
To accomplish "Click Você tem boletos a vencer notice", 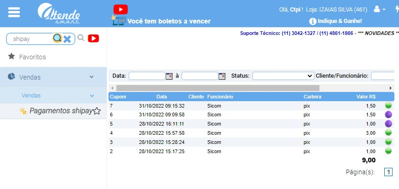I will 168,21.
